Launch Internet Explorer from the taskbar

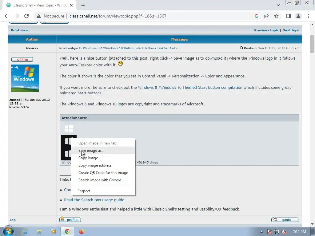(25, 232)
